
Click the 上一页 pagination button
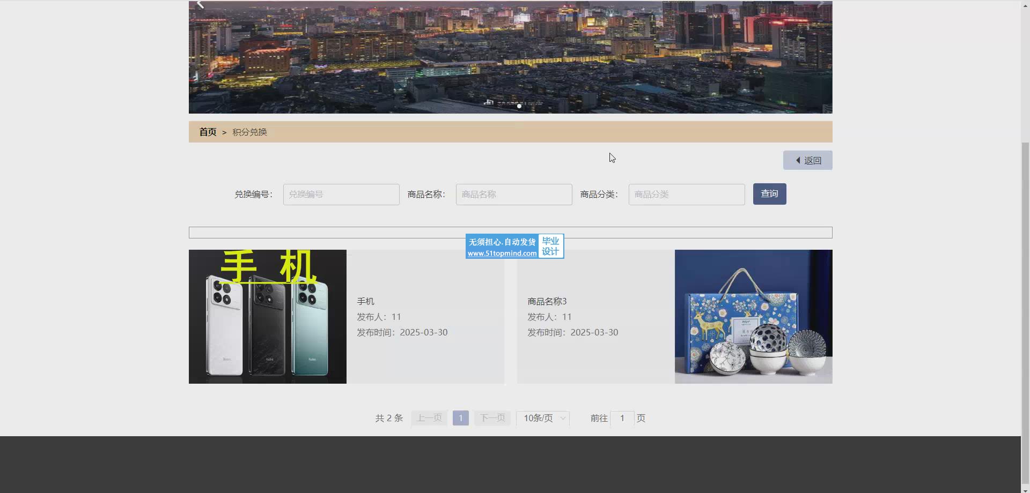(x=429, y=418)
